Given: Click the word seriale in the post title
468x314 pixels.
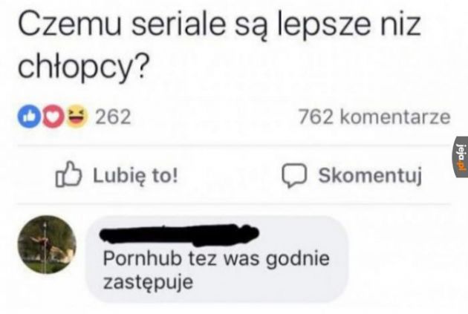Looking at the screenshot, I should pos(178,24).
